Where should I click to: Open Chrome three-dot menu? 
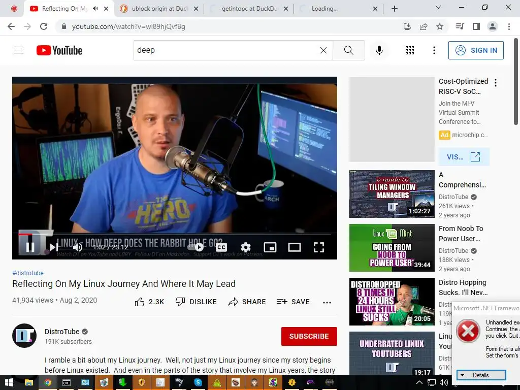pyautogui.click(x=509, y=26)
